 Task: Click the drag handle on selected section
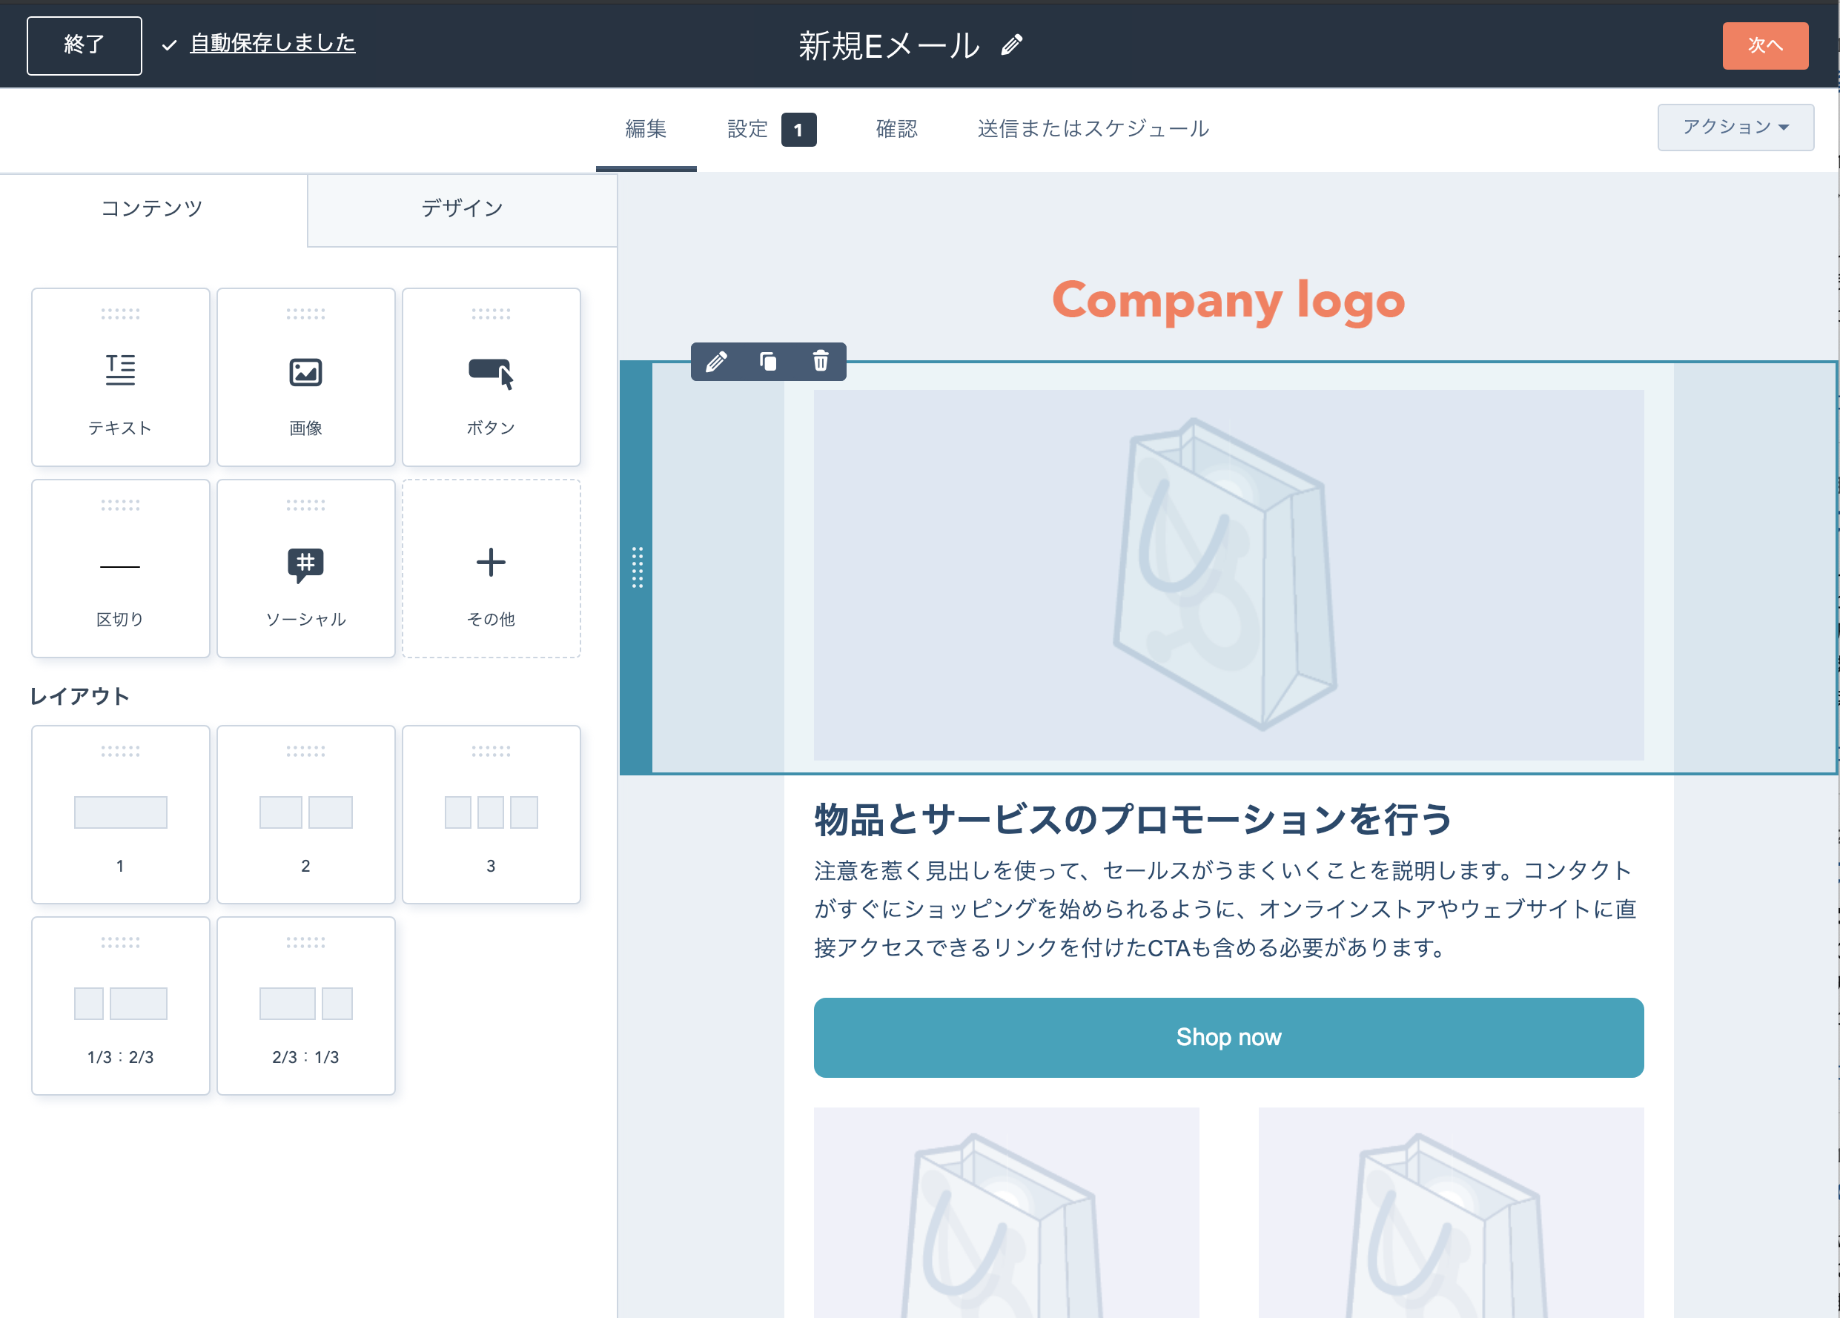click(x=637, y=567)
